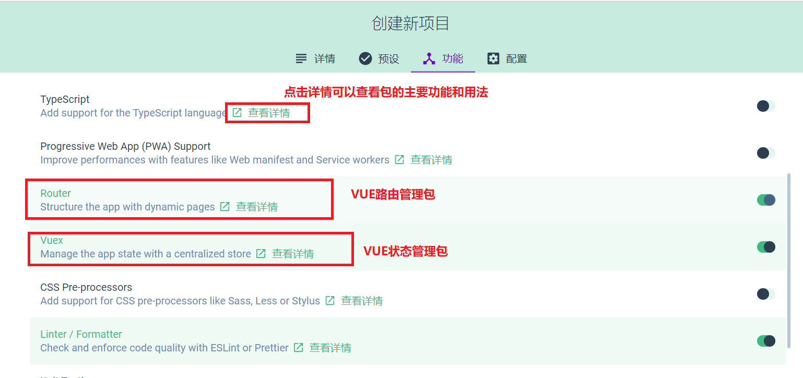The width and height of the screenshot is (803, 378).
Task: Turn off the Vuex toggle
Action: click(x=766, y=247)
